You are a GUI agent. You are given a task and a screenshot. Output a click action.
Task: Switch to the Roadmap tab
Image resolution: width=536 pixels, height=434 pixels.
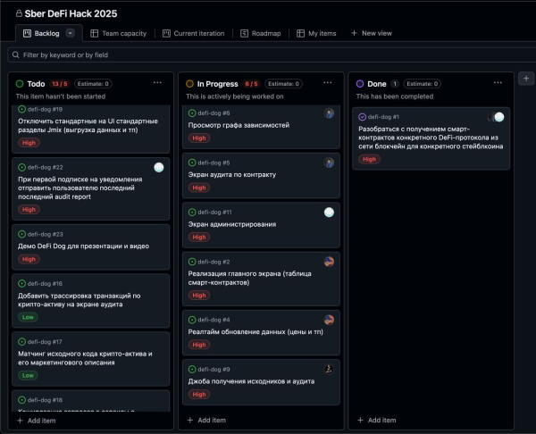click(261, 33)
